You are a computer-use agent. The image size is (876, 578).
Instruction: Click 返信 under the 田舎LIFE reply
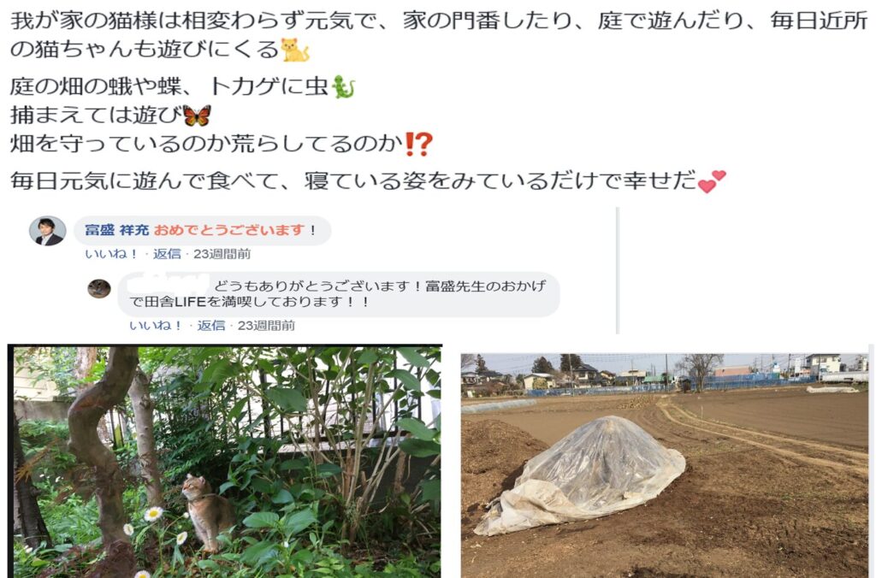tap(211, 326)
